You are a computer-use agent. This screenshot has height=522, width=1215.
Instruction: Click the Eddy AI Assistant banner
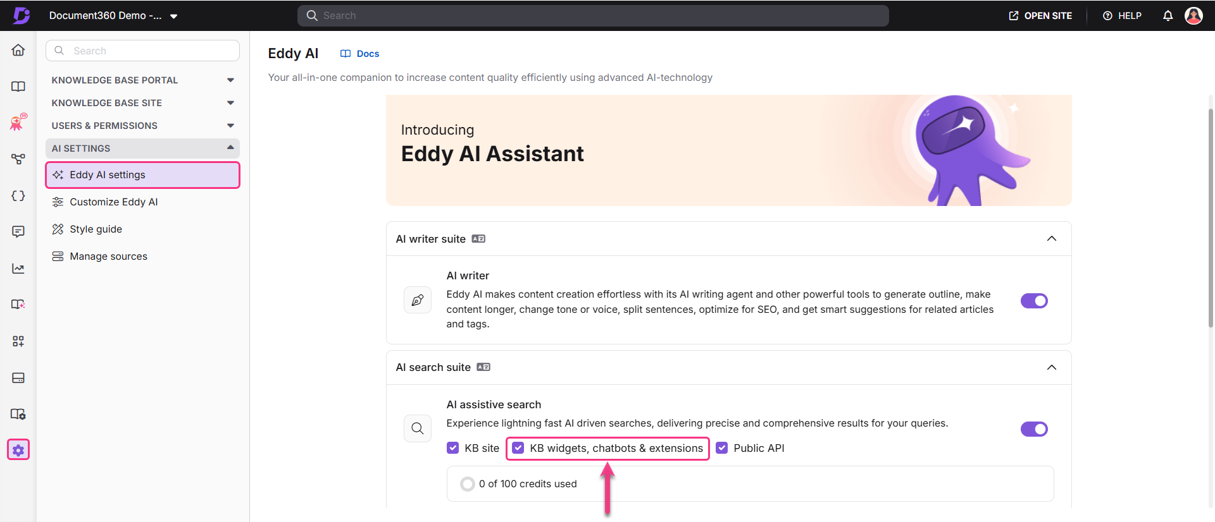[x=728, y=150]
